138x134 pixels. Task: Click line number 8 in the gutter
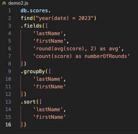(10, 64)
